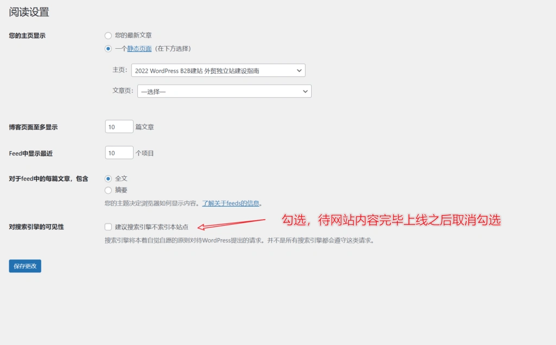Click the 篇文章 unit text

[x=144, y=127]
